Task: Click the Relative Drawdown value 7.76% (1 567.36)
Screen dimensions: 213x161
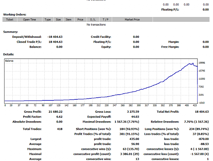Action: 196,122
